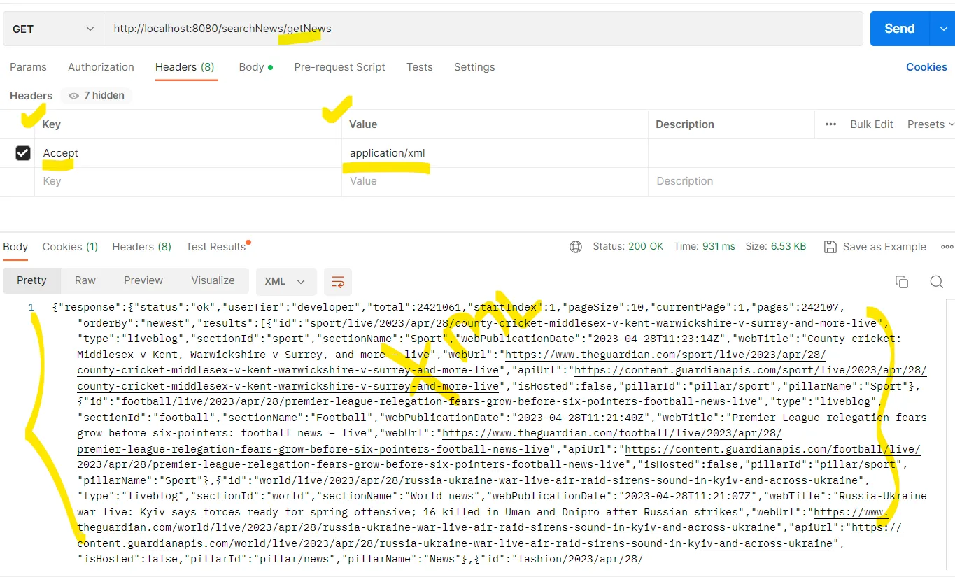Click the request URL input field
This screenshot has height=577, width=955.
483,29
